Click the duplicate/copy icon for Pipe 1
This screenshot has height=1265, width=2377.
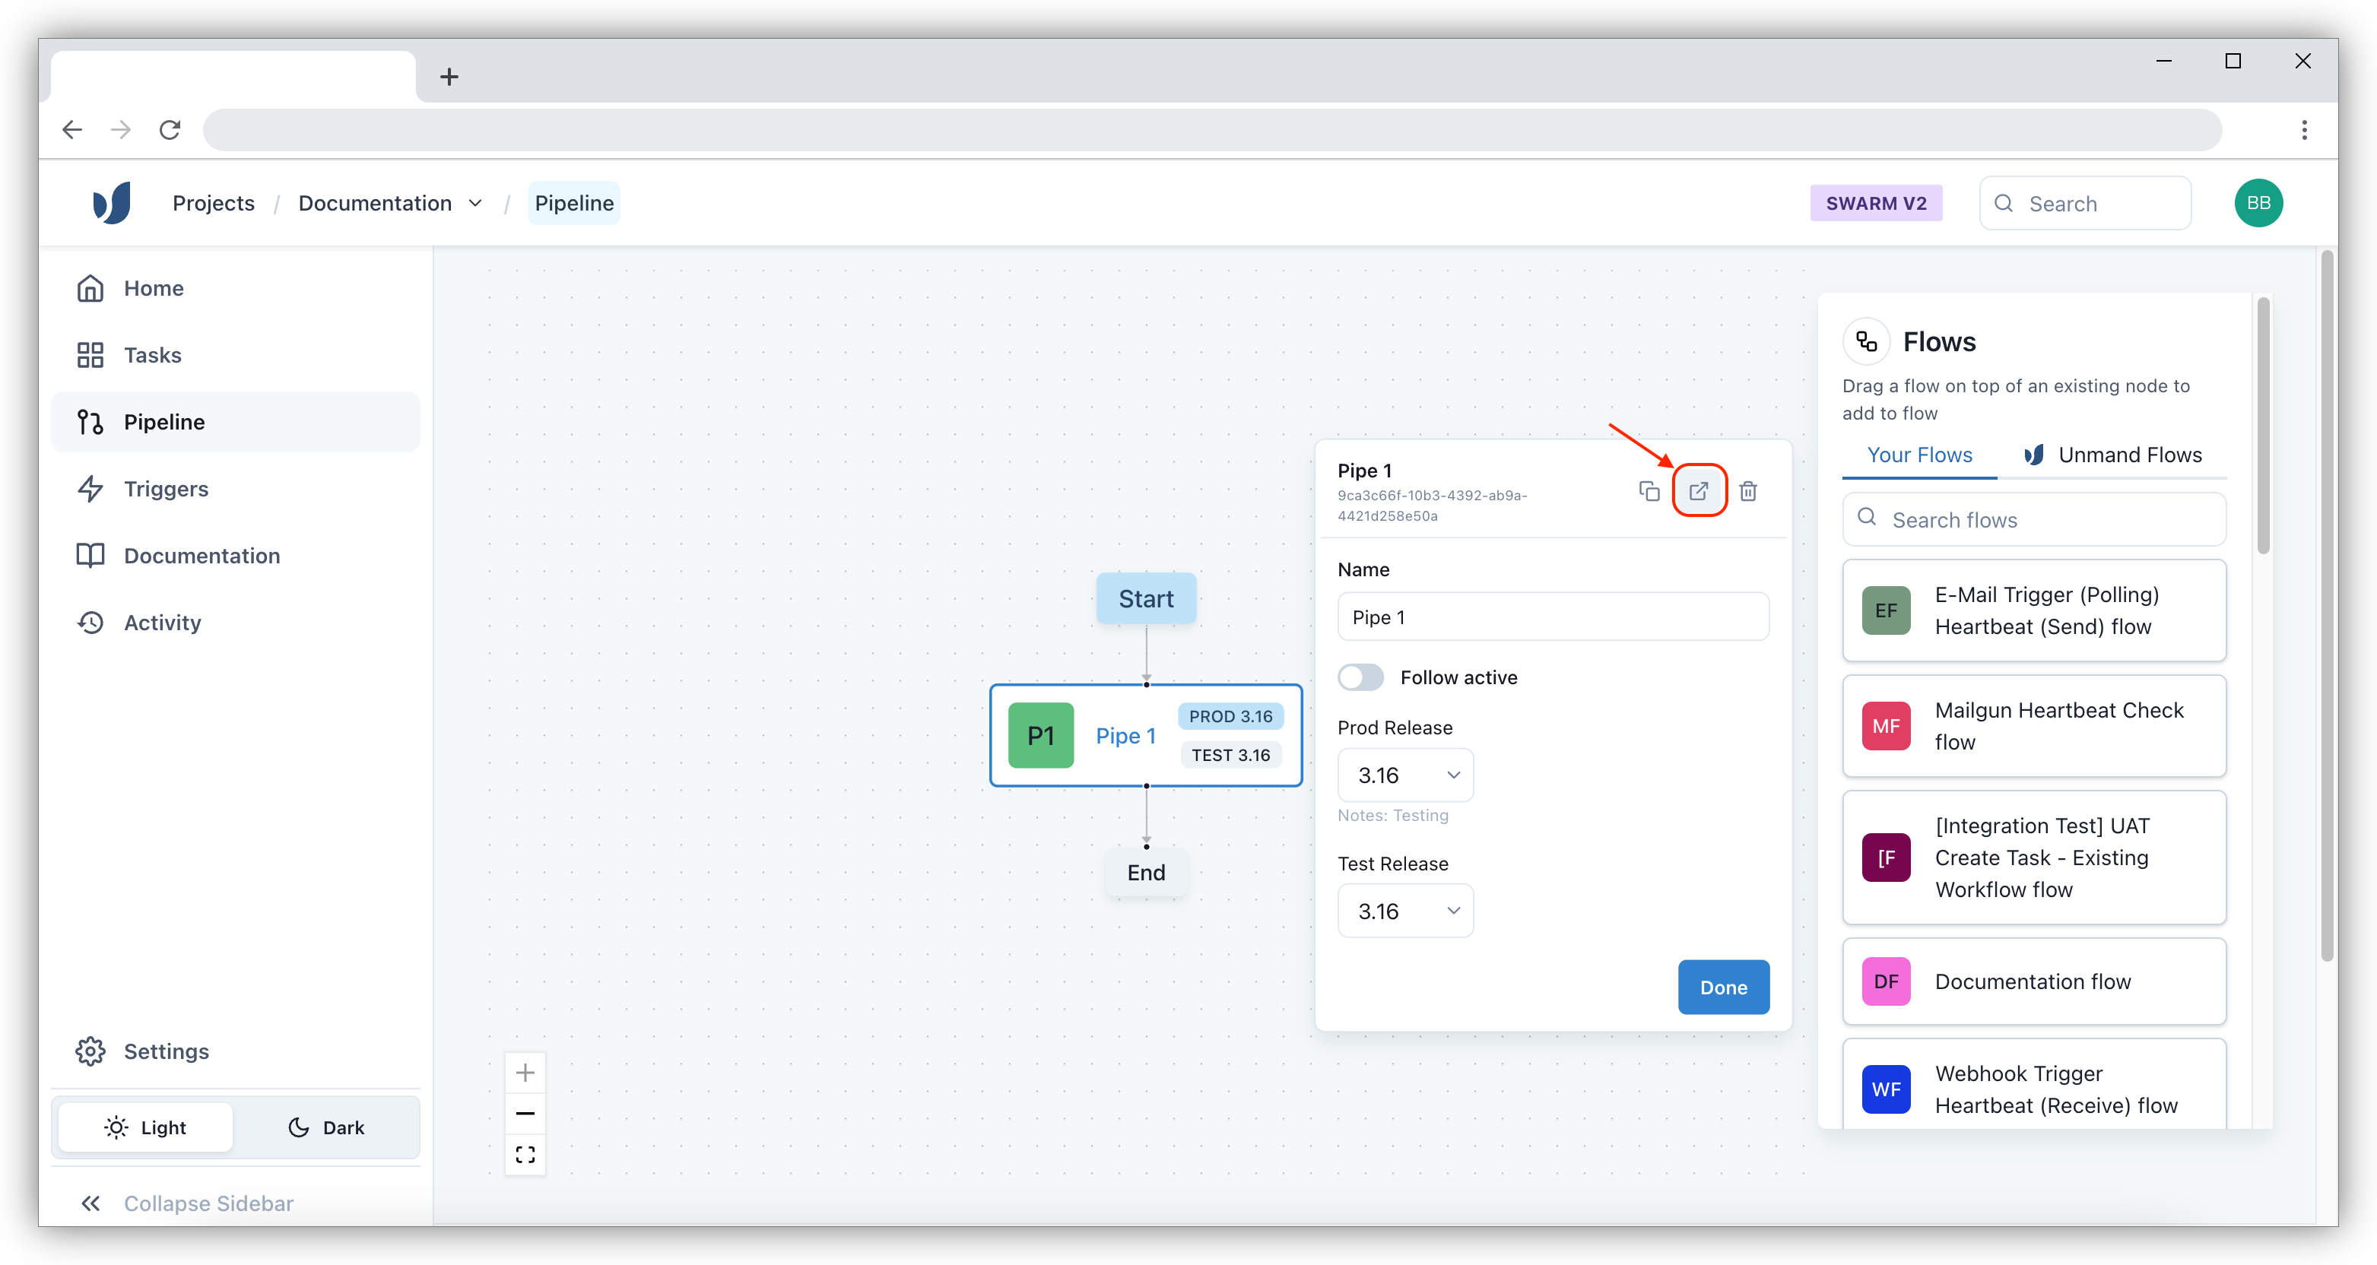(x=1648, y=490)
